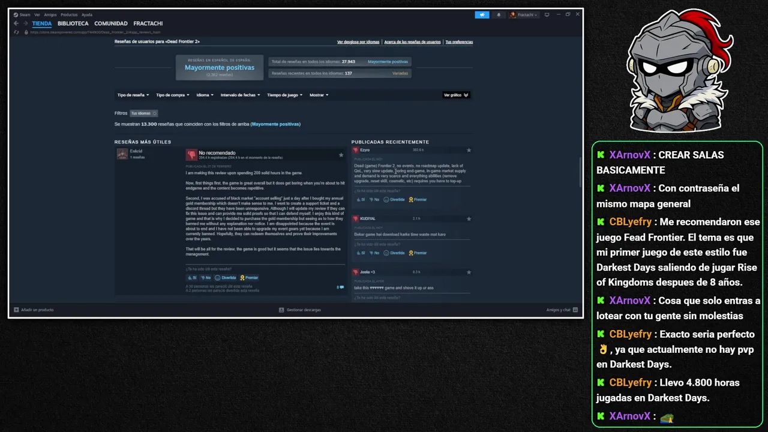Open the Steam menu

[x=25, y=14]
